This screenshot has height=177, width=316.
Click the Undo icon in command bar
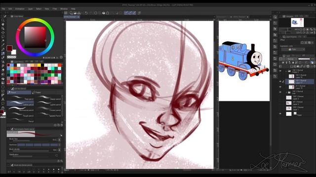point(86,13)
